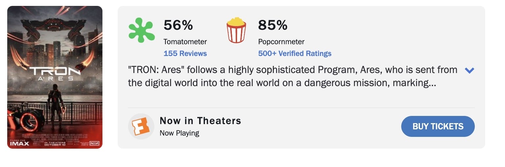The image size is (505, 167).
Task: Click the green Tomatometer splat icon
Action: pyautogui.click(x=142, y=30)
